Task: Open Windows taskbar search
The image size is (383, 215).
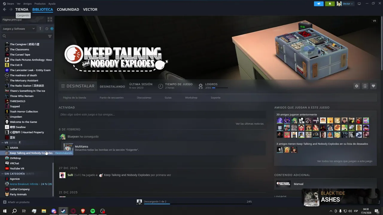Action: [x=14, y=211]
